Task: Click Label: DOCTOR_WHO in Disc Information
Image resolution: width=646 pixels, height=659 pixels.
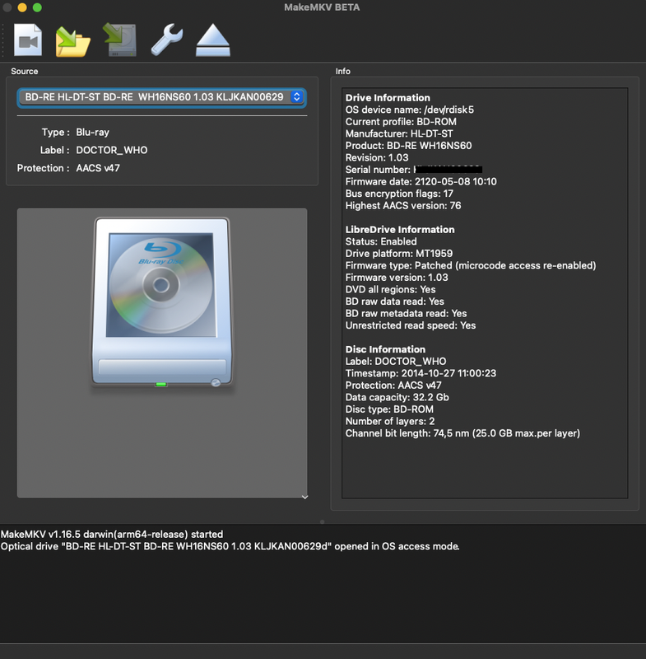Action: click(x=395, y=362)
